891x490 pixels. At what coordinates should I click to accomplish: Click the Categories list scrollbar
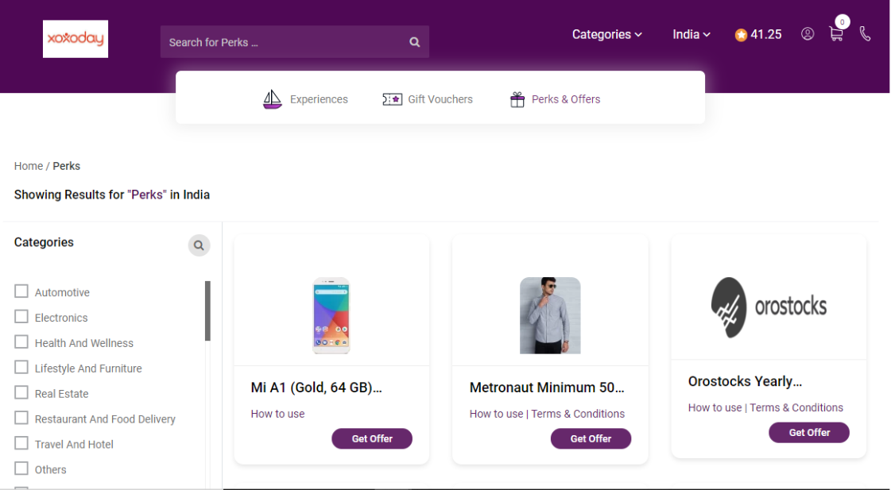pyautogui.click(x=208, y=311)
